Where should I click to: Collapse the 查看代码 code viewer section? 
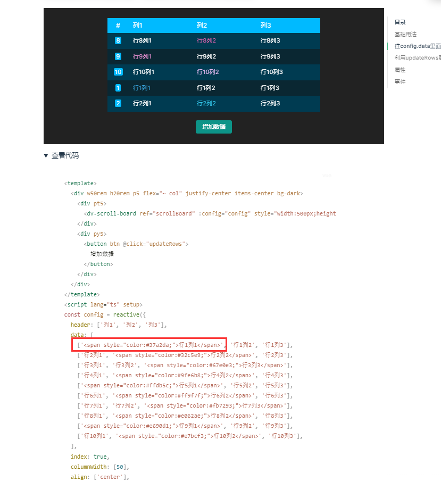coord(59,155)
